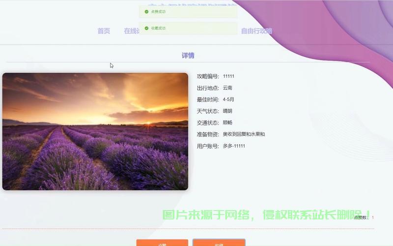
Task: Click the 最佳时间 field label
Action: click(x=208, y=99)
